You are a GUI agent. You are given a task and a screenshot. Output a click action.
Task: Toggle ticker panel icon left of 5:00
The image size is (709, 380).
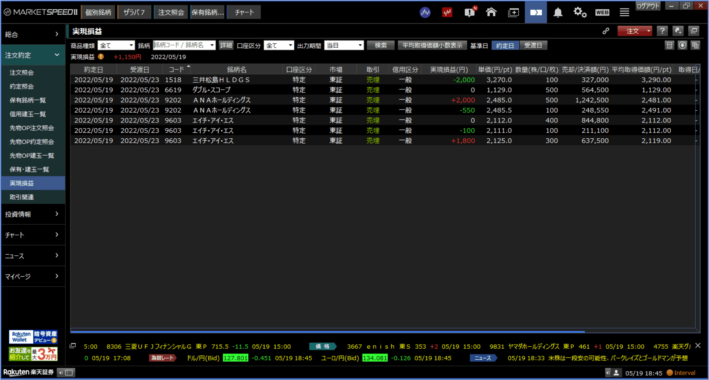73,346
